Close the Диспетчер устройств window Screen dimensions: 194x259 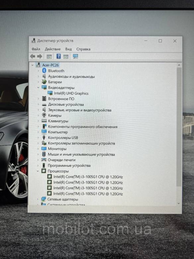pos(175,41)
